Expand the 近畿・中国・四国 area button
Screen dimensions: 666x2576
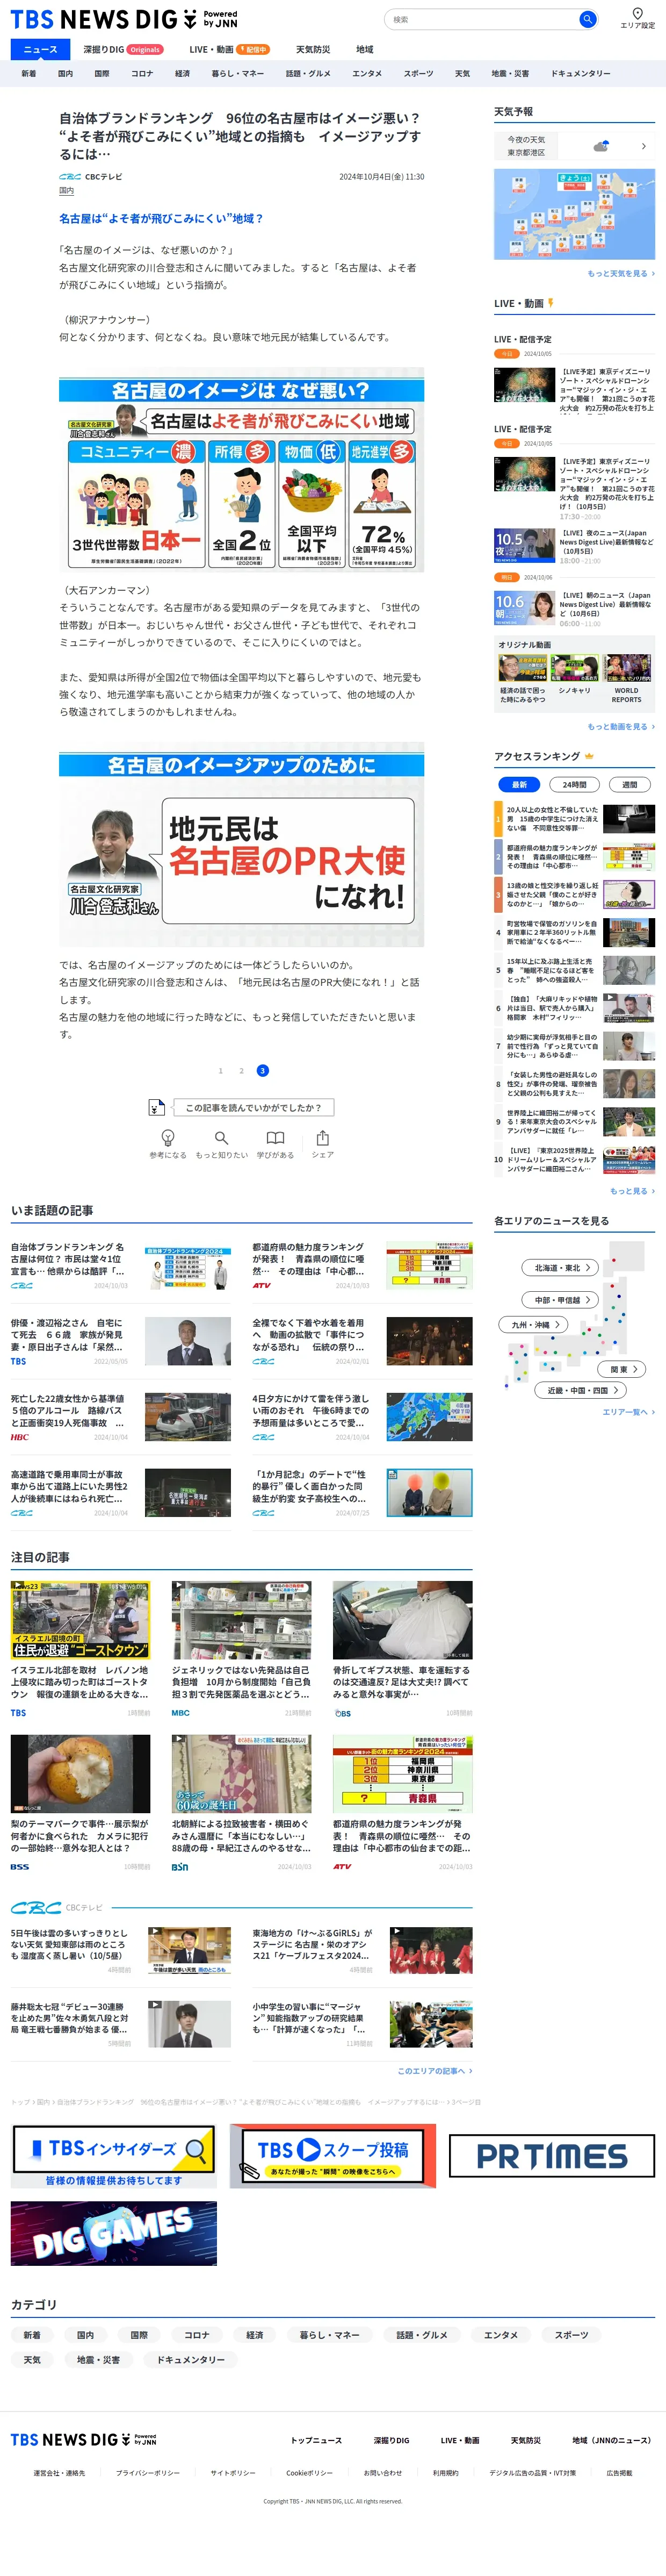(581, 1390)
